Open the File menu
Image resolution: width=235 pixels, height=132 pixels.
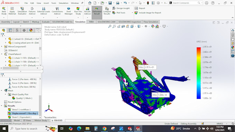click(x=26, y=3)
